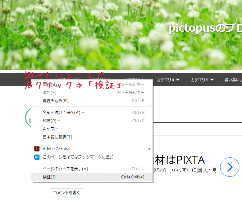Select 日本語に翻訳(T) in context menu
This screenshot has height=201, width=242.
[92, 137]
